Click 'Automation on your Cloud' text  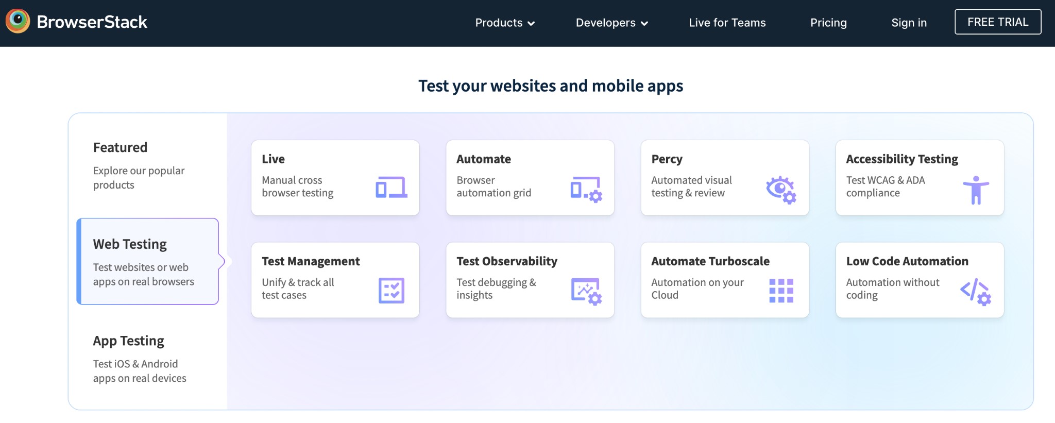tap(697, 289)
